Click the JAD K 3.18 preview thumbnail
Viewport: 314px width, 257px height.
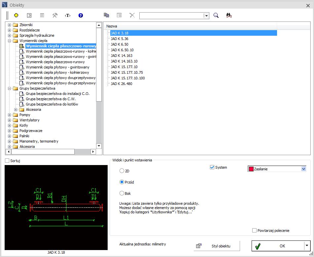coord(56,207)
